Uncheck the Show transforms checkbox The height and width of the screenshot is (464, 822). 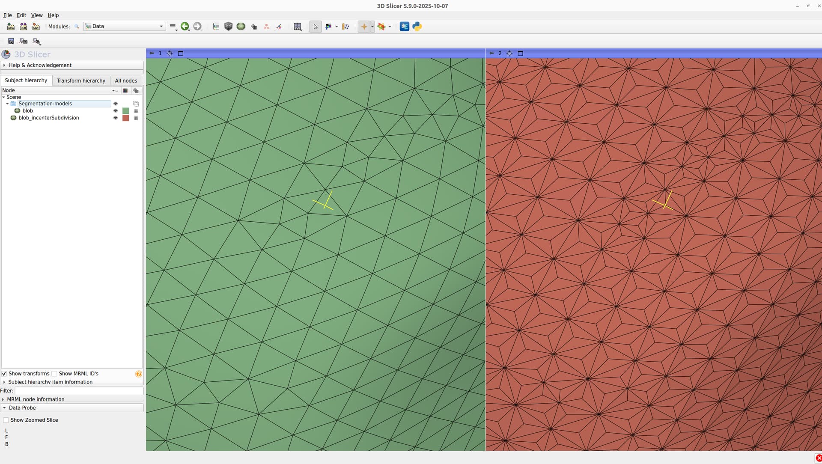(4, 374)
